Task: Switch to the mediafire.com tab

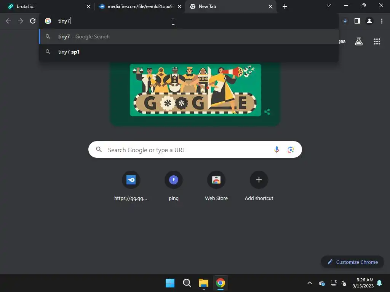Action: tap(139, 6)
